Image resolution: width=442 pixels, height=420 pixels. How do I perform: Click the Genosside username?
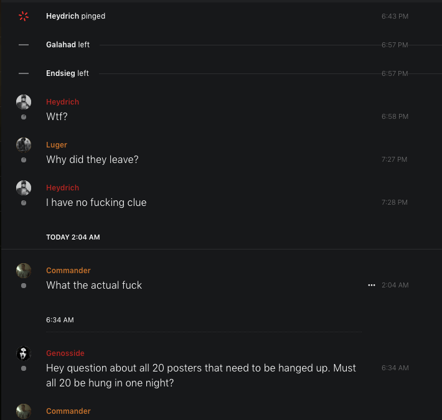[x=65, y=353]
